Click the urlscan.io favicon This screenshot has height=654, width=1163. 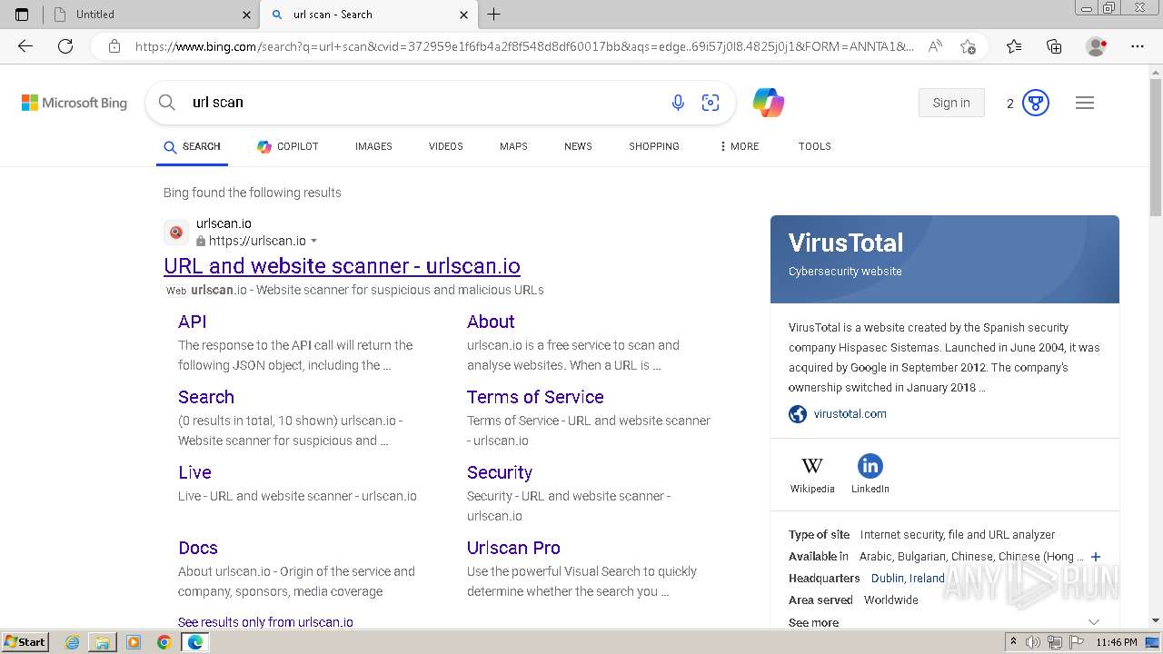tap(176, 233)
